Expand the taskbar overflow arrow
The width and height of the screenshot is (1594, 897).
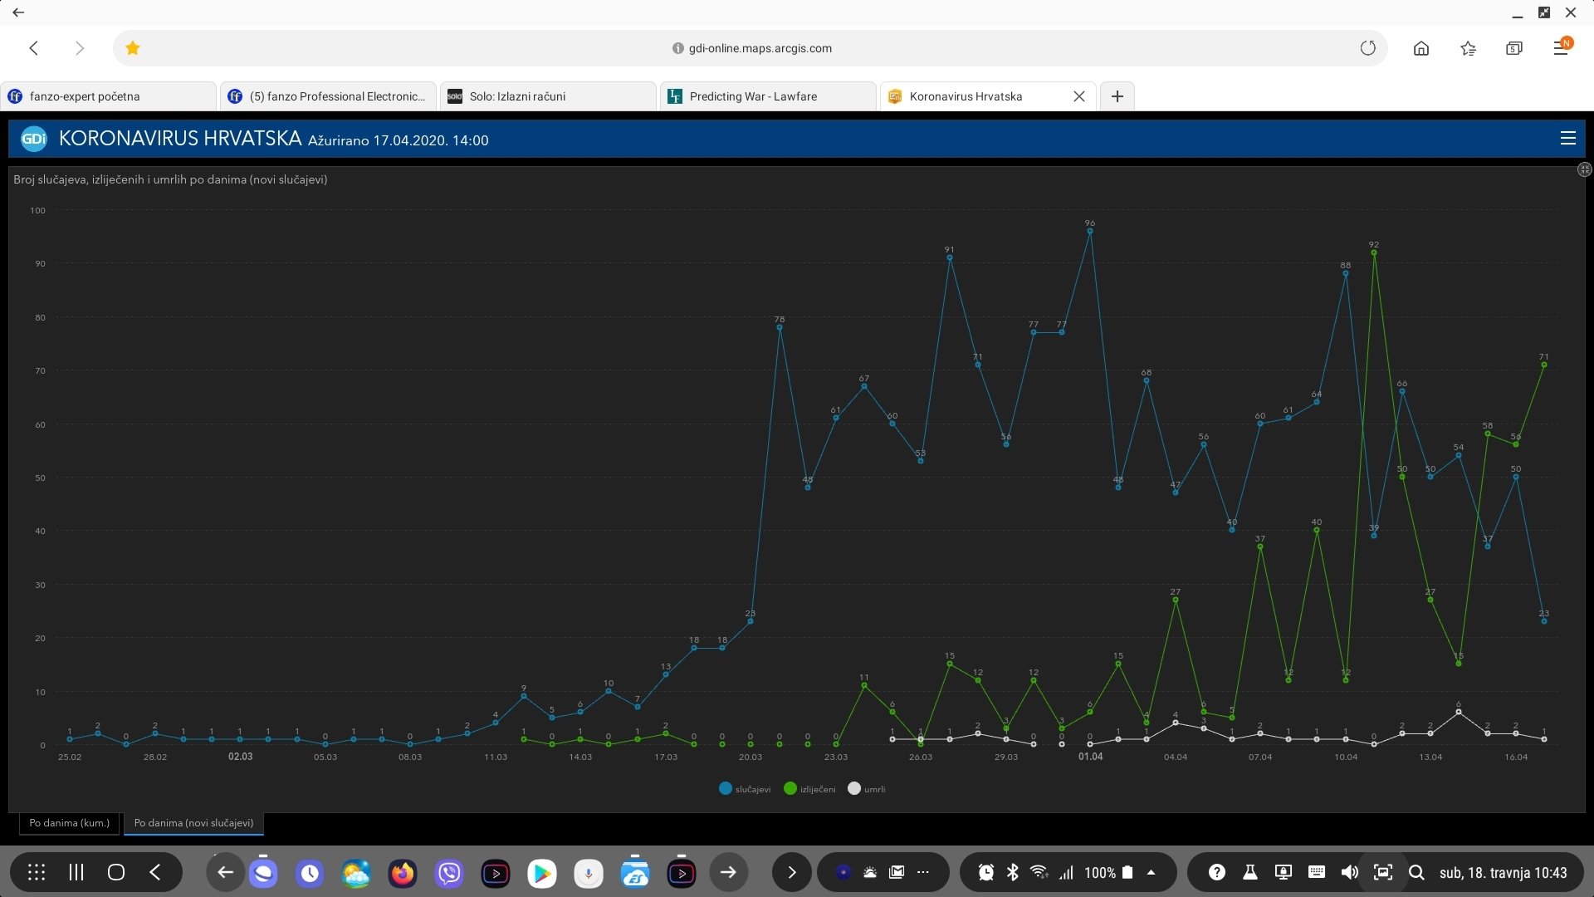[x=791, y=872]
